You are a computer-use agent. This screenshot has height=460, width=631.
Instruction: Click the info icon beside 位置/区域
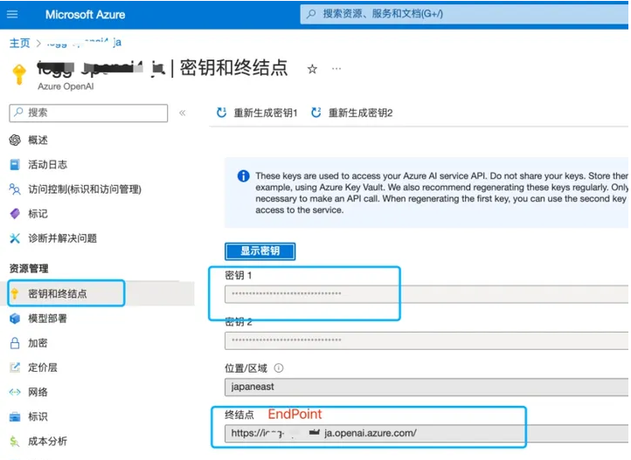[x=279, y=368]
